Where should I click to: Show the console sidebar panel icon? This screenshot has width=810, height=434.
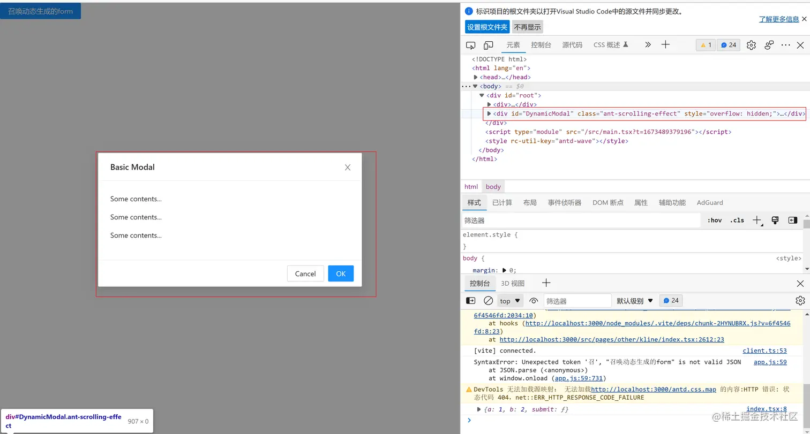tap(470, 301)
